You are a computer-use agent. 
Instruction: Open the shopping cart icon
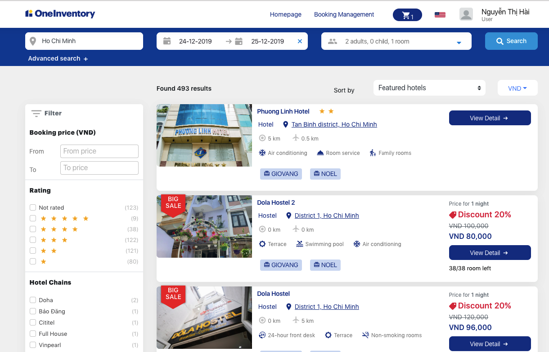[x=407, y=15]
